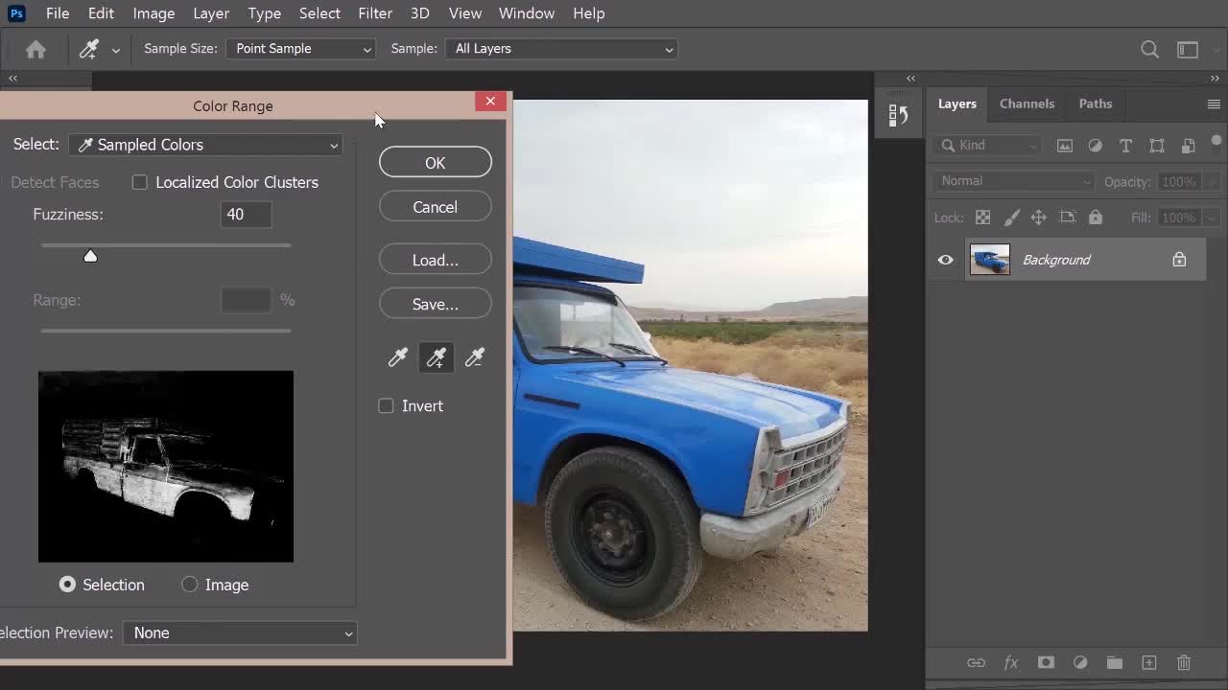
Task: Enable Localized Color Clusters checkbox
Action: (x=140, y=182)
